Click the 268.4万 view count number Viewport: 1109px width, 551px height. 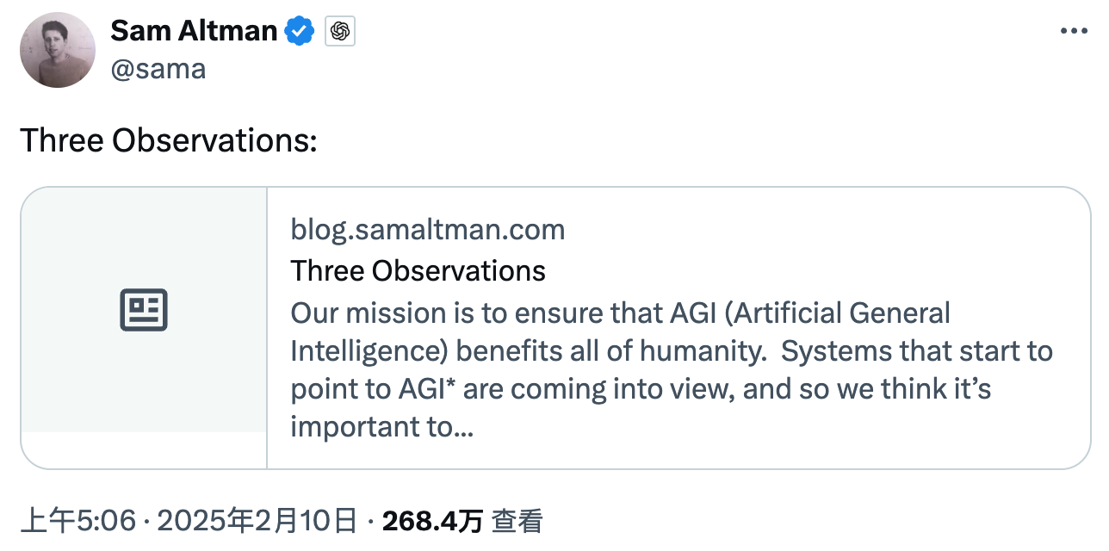[x=432, y=521]
